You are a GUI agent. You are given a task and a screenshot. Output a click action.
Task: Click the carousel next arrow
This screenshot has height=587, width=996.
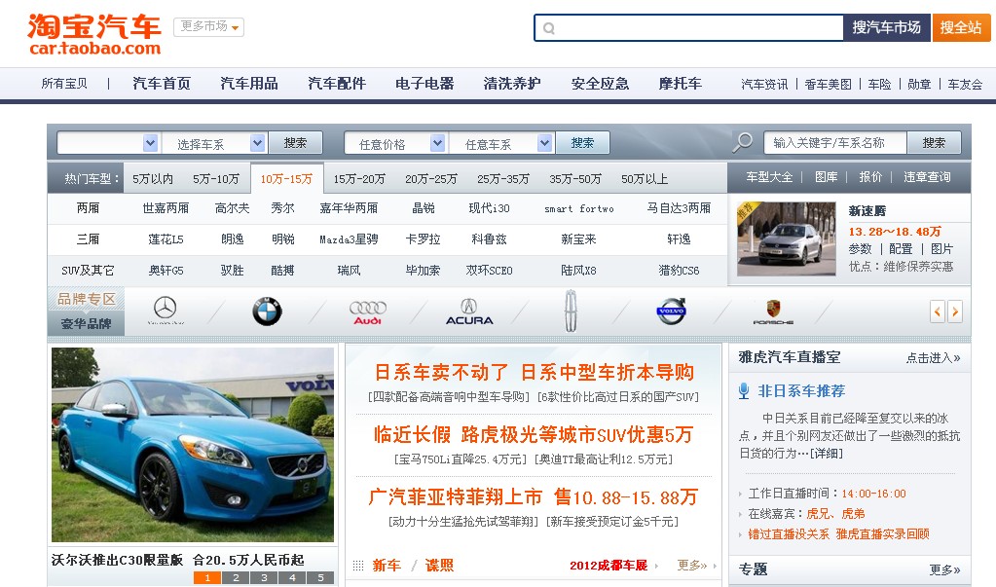(954, 311)
